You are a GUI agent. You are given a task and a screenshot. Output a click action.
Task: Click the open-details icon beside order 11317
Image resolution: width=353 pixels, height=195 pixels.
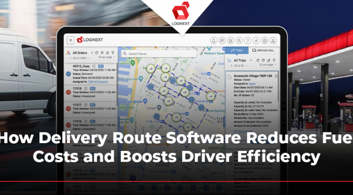pos(86,105)
